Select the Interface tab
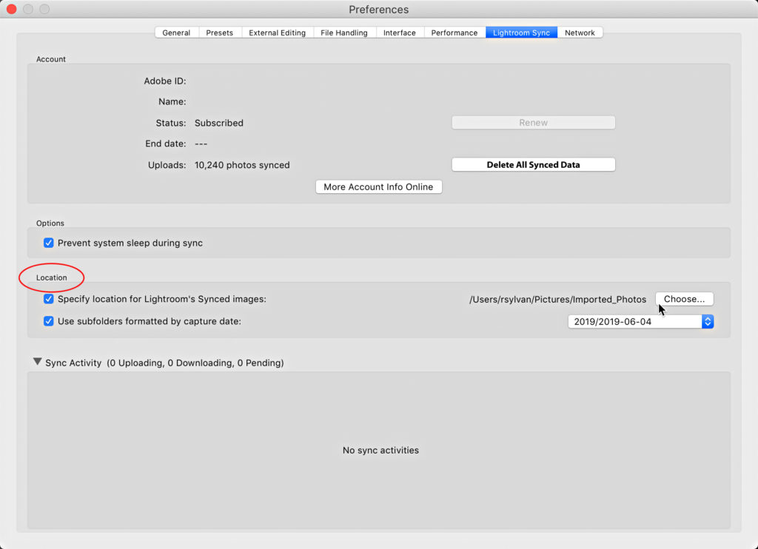 point(399,33)
